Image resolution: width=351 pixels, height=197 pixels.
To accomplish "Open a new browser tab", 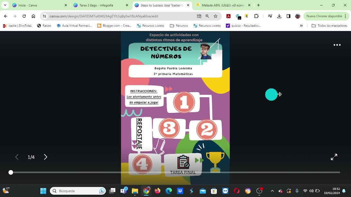I will (258, 5).
